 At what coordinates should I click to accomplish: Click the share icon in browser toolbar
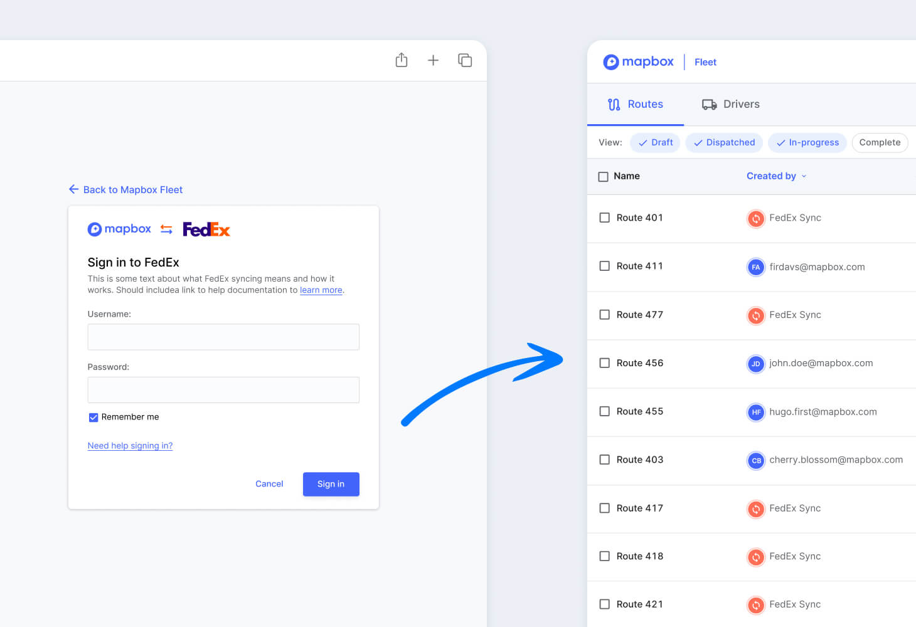(x=402, y=60)
